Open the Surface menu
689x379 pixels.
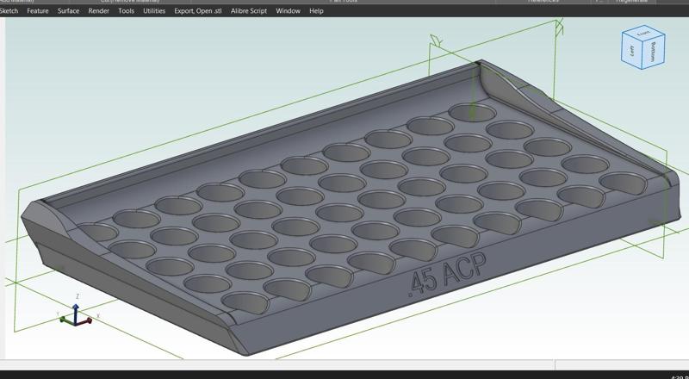pyautogui.click(x=69, y=11)
